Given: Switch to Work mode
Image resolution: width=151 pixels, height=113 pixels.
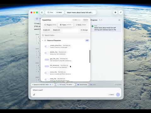Looking at the screenshot, I should (x=59, y=13).
